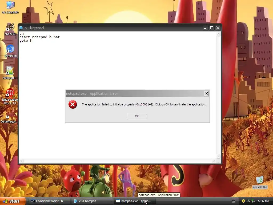Close the h - Notepad window
This screenshot has height=205, width=273.
click(218, 28)
